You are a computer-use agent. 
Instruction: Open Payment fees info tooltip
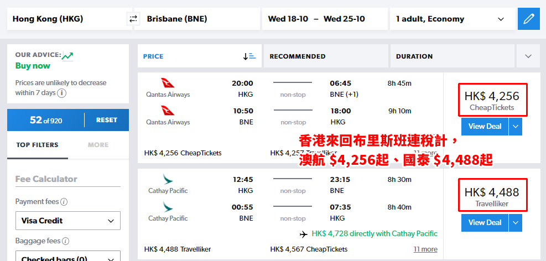click(x=64, y=202)
